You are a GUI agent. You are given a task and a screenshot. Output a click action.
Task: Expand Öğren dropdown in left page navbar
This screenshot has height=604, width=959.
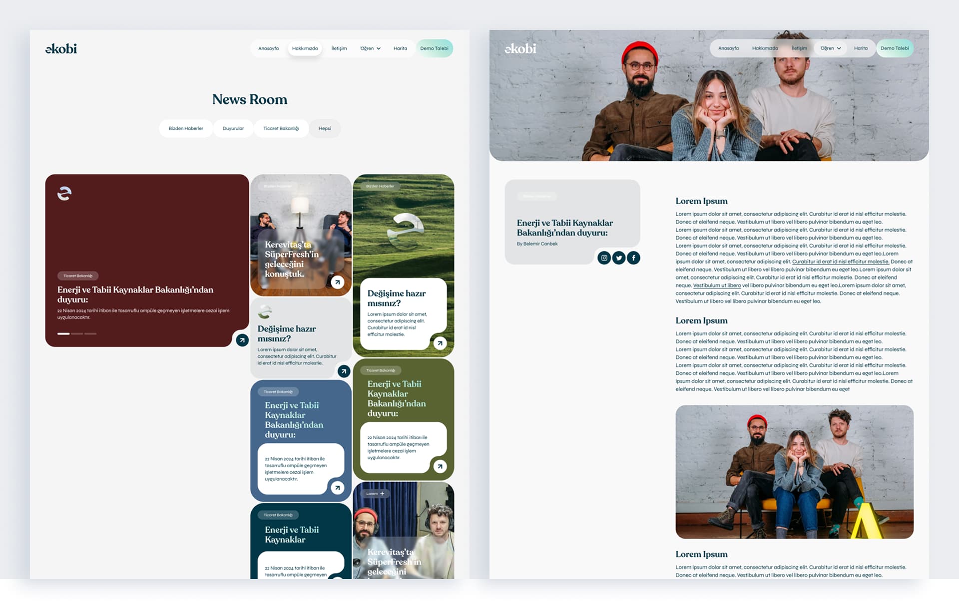pyautogui.click(x=370, y=48)
